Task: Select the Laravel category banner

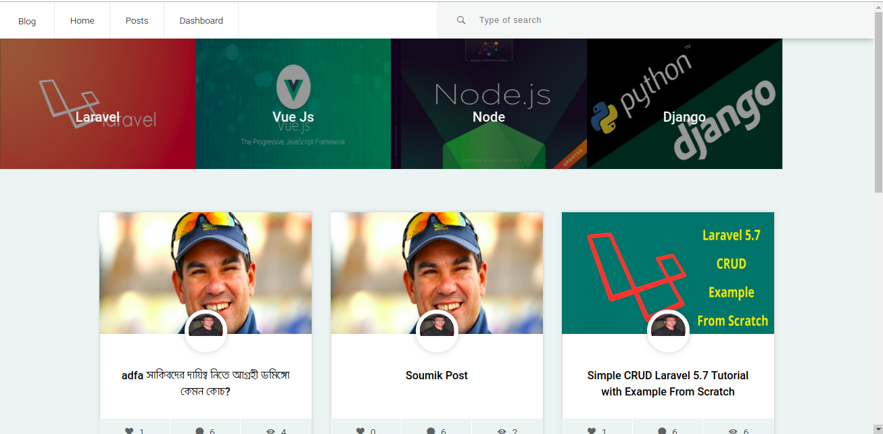Action: click(97, 103)
